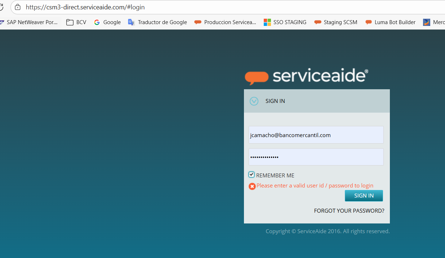Click the Microsoft logo beside SSO STAGING
Image resolution: width=445 pixels, height=258 pixels.
[267, 22]
